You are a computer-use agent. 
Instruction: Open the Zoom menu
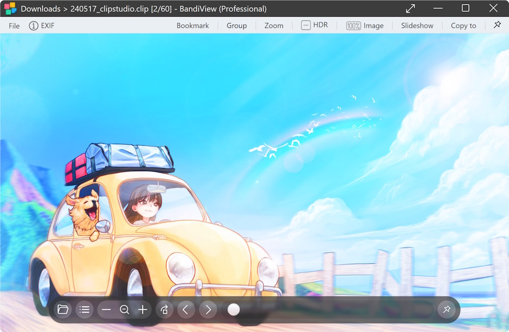pyautogui.click(x=273, y=25)
